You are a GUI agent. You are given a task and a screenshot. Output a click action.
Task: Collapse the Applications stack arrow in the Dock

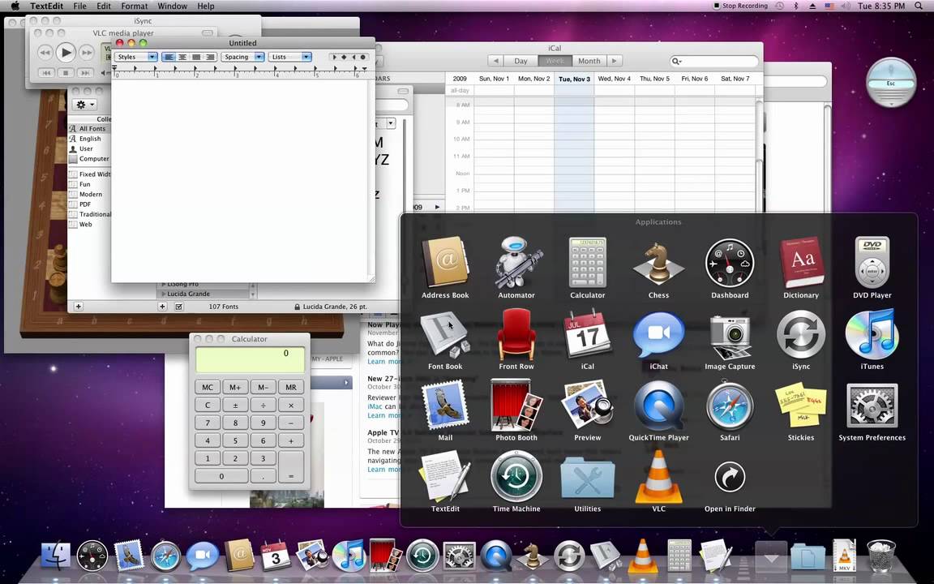pos(771,558)
